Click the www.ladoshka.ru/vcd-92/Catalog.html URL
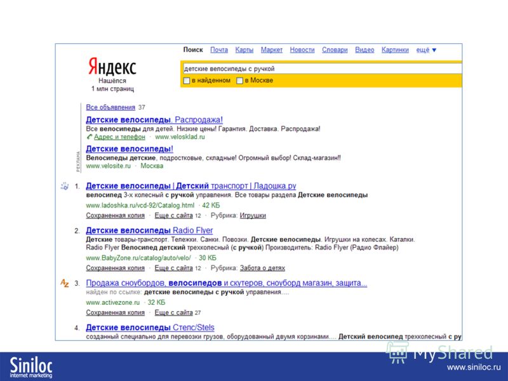 pyautogui.click(x=140, y=205)
